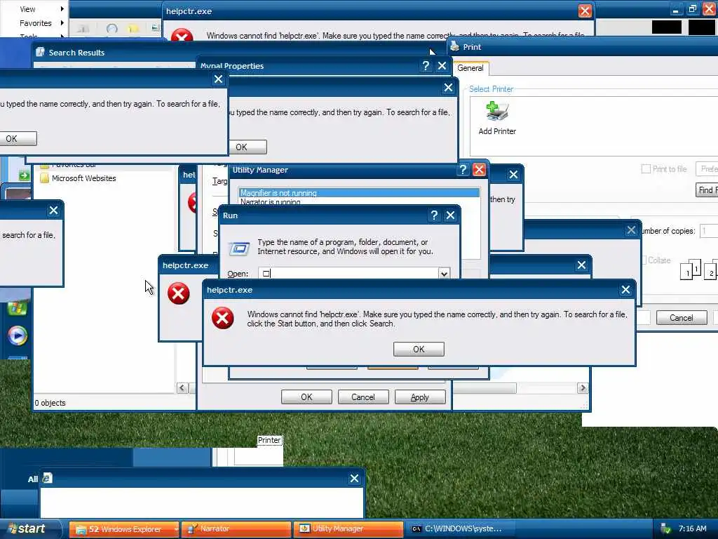718x539 pixels.
Task: Open the View menu item
Action: [27, 8]
